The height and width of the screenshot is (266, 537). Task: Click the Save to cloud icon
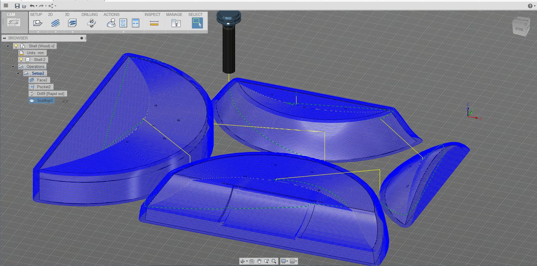(x=24, y=6)
